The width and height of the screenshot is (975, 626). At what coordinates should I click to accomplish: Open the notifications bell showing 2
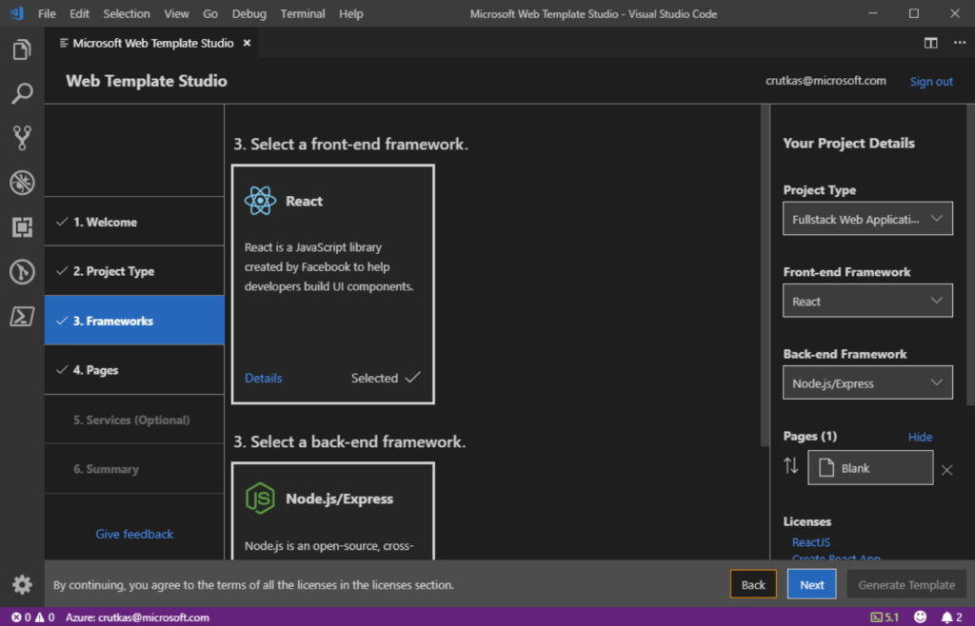coord(948,616)
